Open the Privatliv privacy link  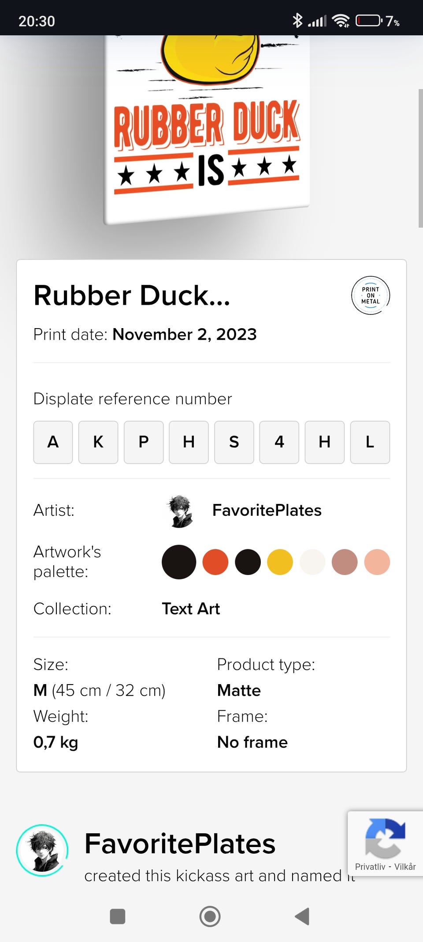[x=370, y=867]
